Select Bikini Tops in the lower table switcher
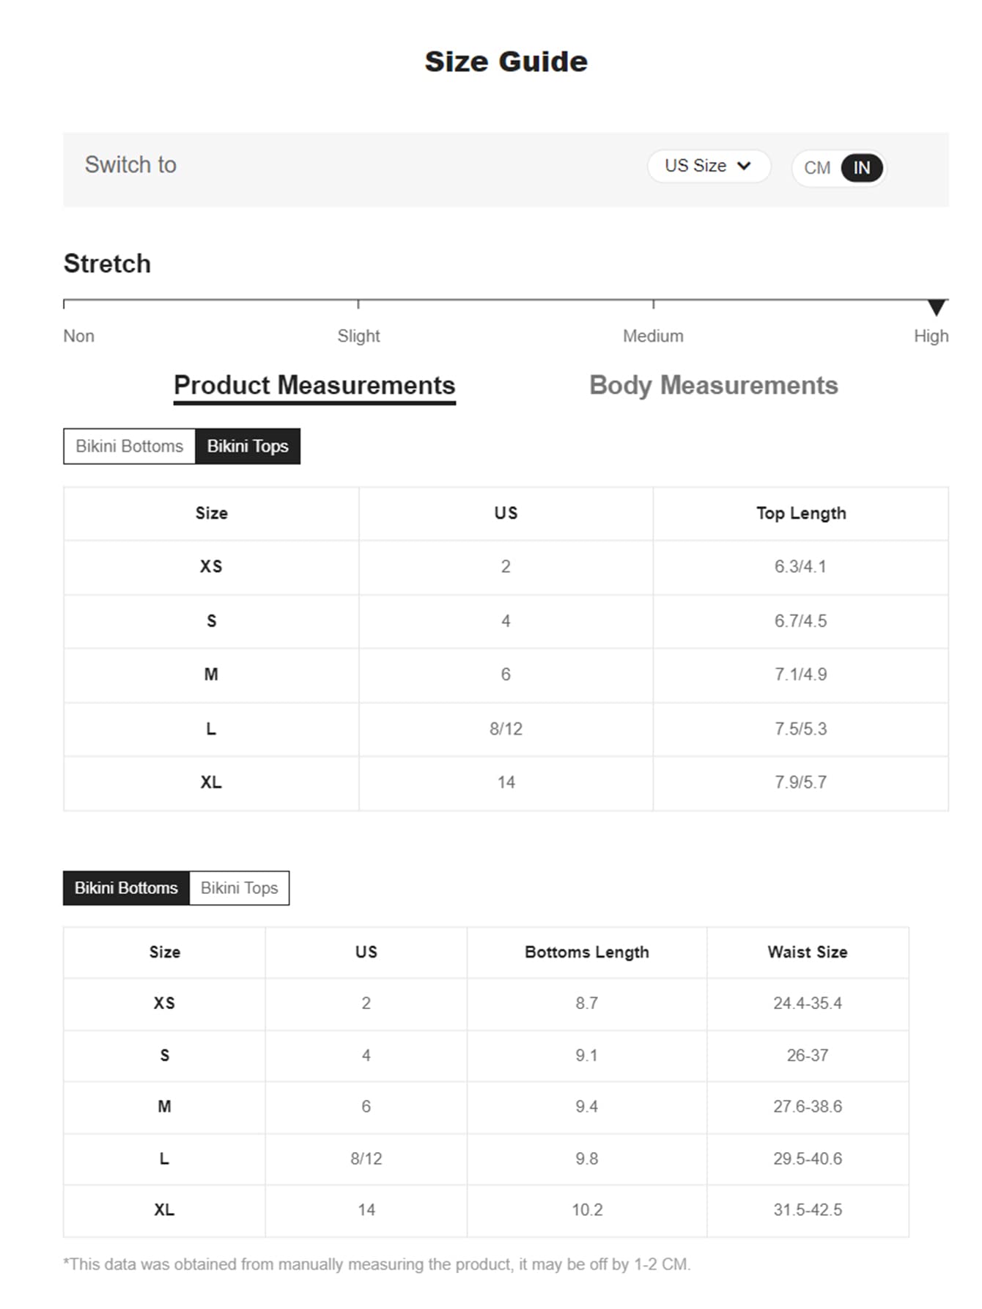982x1309 pixels. click(239, 888)
